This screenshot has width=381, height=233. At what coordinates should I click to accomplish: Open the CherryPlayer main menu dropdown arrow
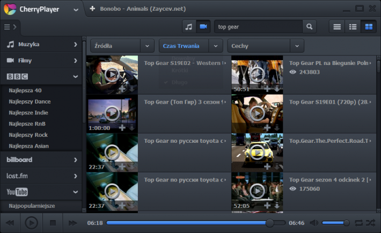tap(76, 10)
